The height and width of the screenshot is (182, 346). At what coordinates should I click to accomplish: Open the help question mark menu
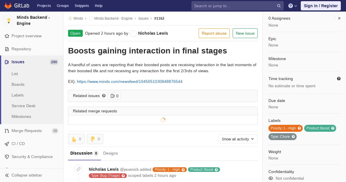coord(293,6)
